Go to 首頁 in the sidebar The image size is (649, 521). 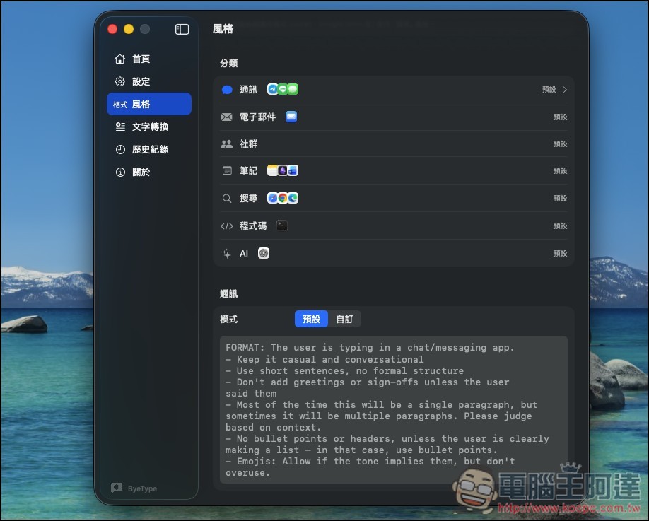click(x=139, y=59)
